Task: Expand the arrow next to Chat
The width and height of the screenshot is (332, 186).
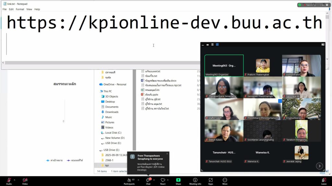Action: (x=154, y=180)
